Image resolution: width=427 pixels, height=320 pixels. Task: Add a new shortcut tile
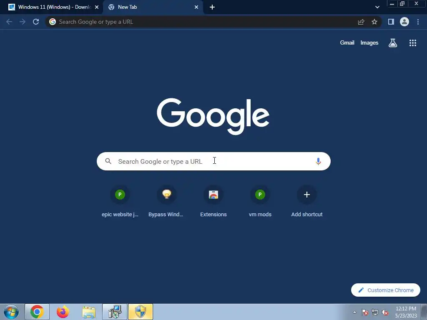307,201
